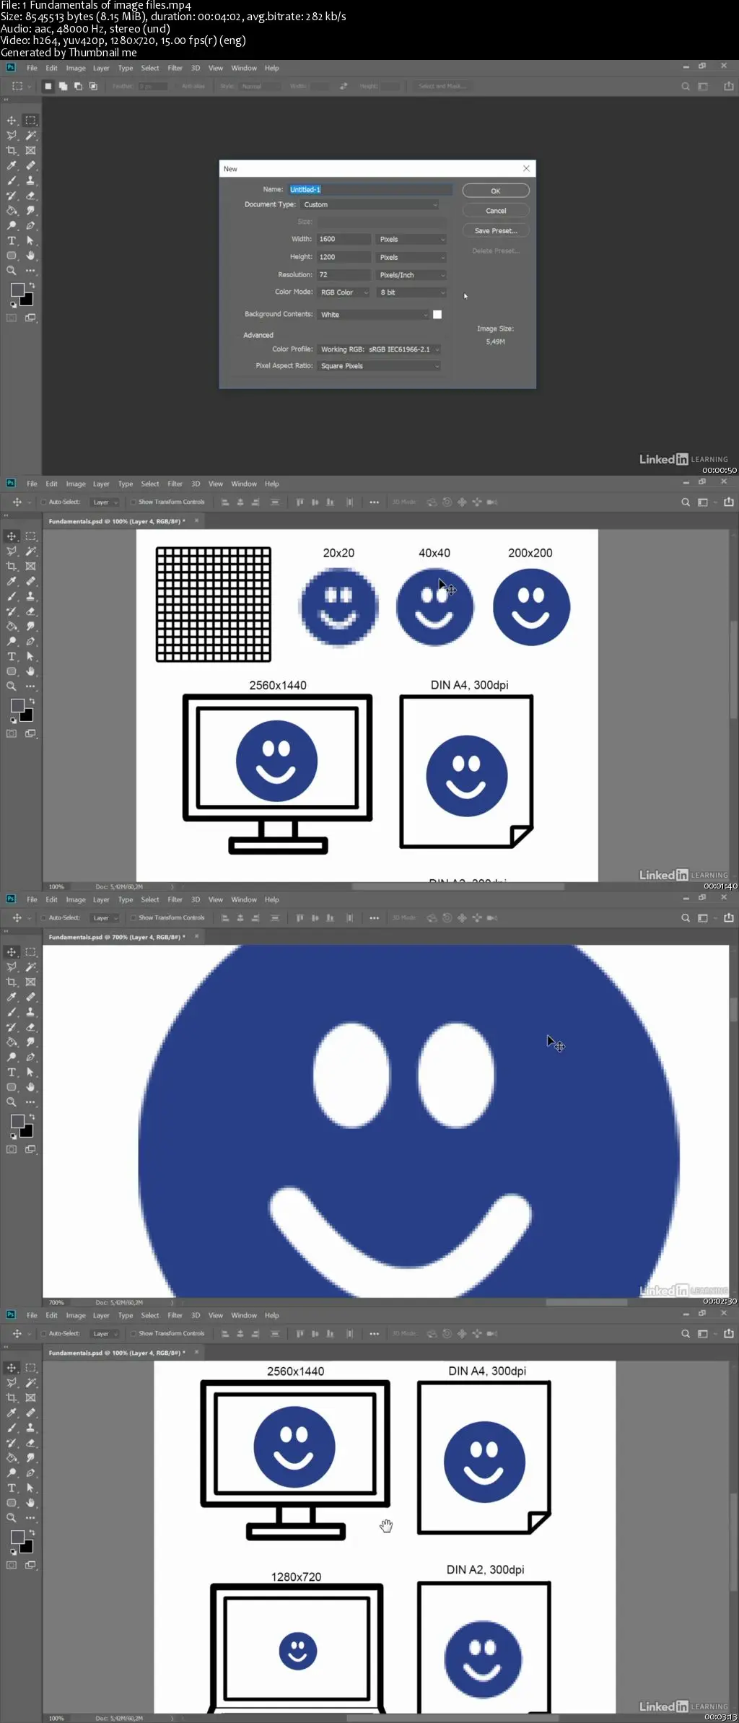This screenshot has height=1723, width=739.
Task: Click the white Background Contents color swatch
Action: (437, 315)
